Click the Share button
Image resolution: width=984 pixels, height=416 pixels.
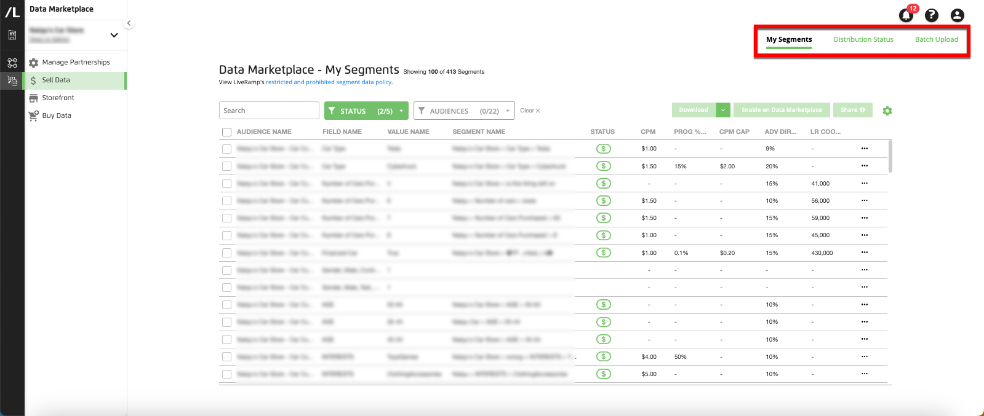pyautogui.click(x=853, y=110)
